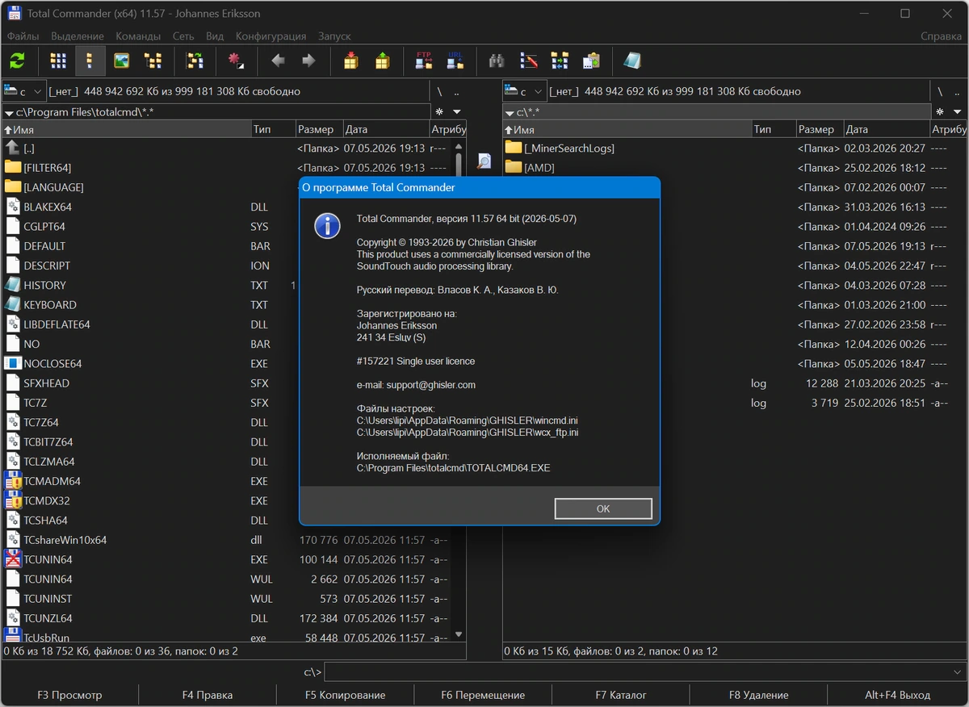Expand the command line history dropdown
Screen dimensions: 969x707
(x=958, y=672)
